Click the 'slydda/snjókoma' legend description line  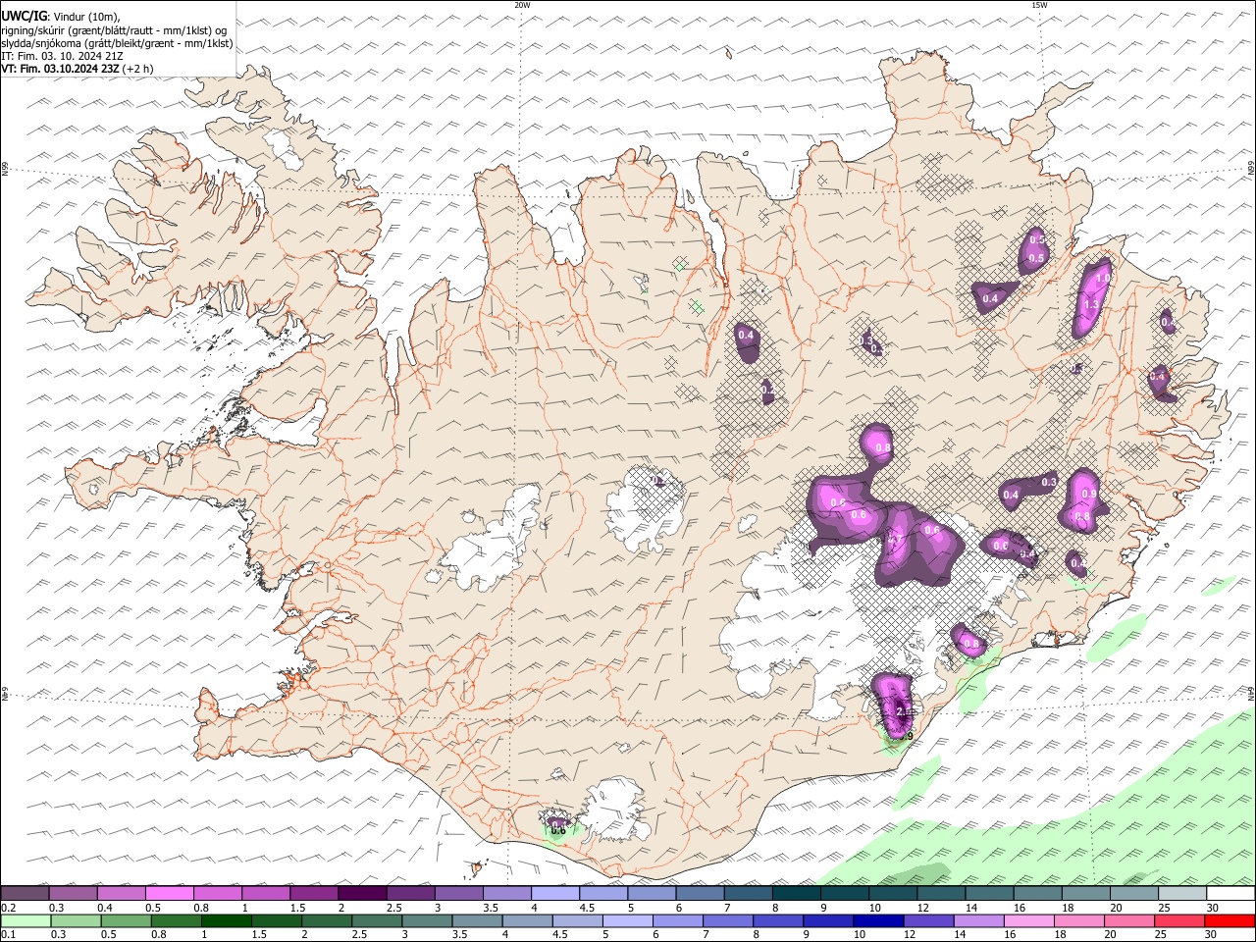pos(117,43)
